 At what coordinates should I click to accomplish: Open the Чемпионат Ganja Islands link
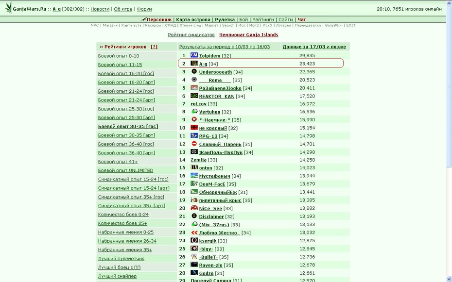pos(249,34)
